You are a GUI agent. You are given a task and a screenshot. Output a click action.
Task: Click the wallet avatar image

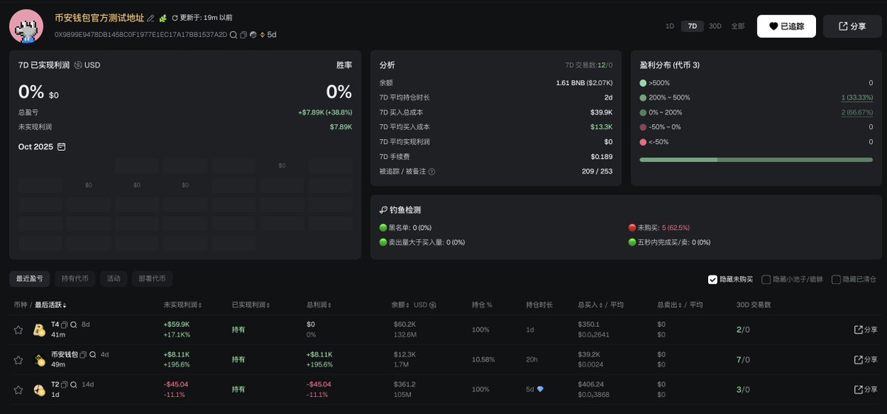26,26
